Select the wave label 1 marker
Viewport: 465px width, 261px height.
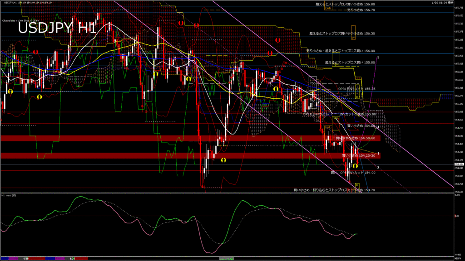378,154
